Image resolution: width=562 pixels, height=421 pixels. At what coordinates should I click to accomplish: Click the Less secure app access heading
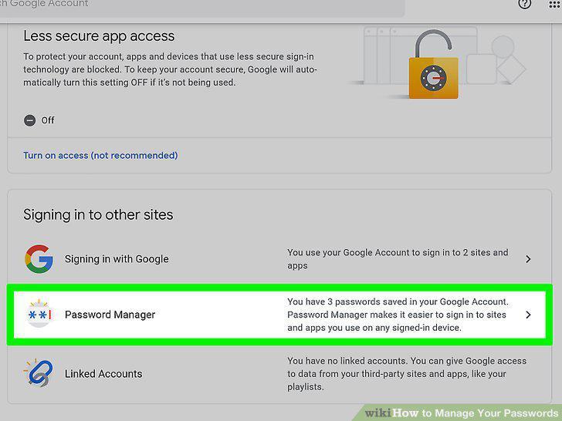(x=99, y=36)
